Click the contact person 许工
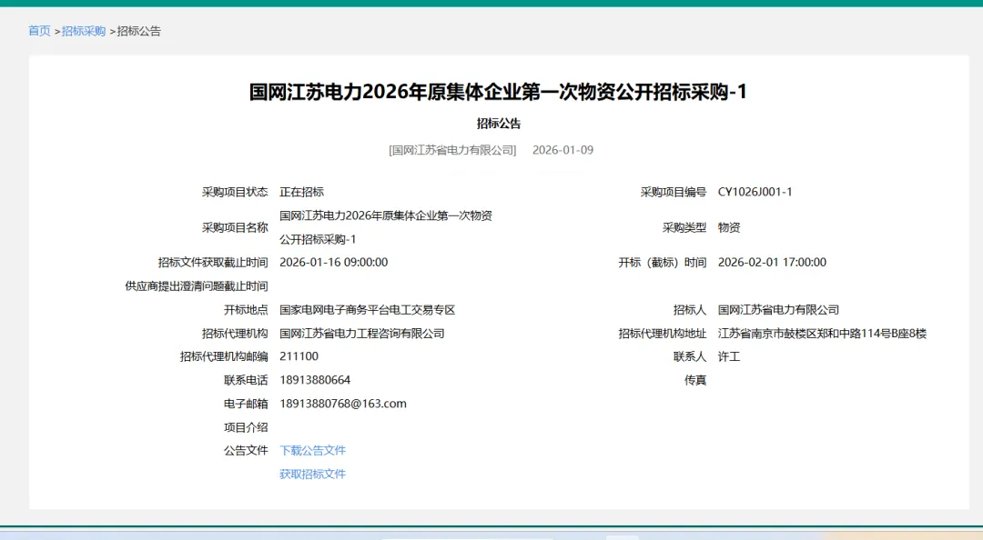 (729, 356)
